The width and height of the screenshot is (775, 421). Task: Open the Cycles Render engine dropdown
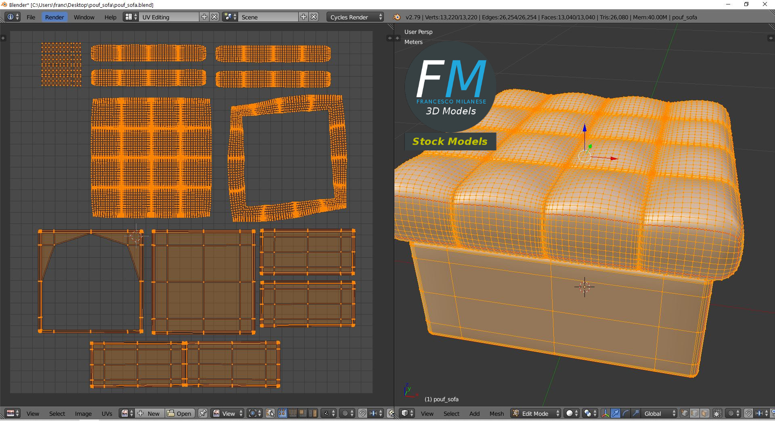click(356, 17)
